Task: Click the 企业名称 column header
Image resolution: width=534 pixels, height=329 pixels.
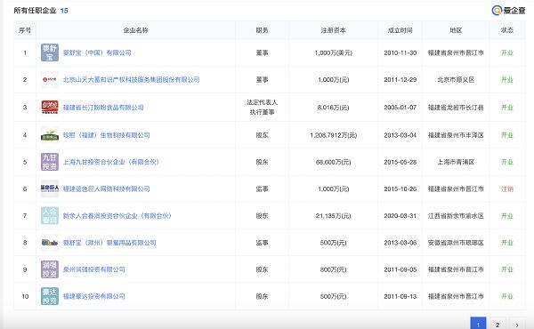Action: (x=135, y=30)
